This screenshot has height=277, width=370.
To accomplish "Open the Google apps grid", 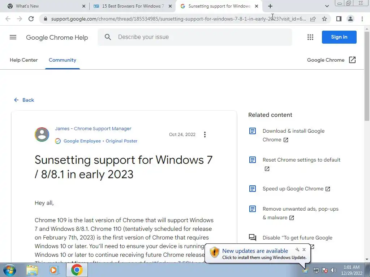I will (310, 37).
